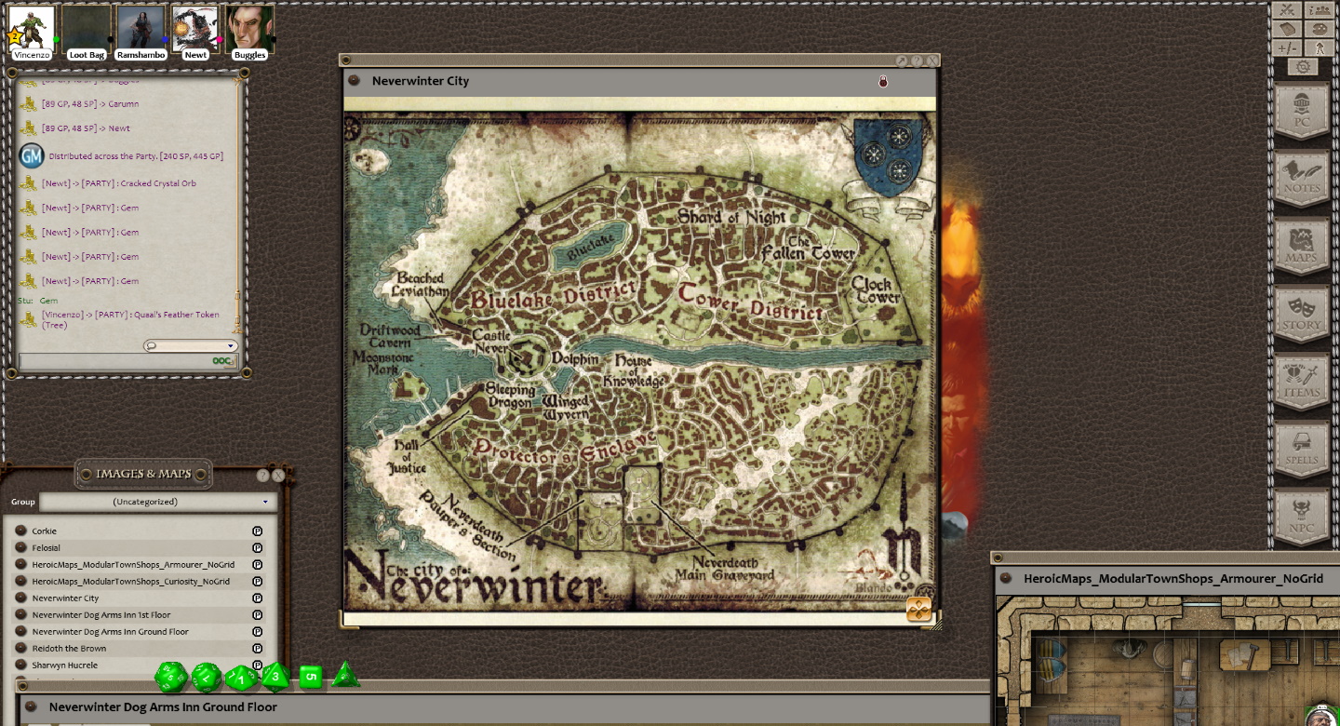The width and height of the screenshot is (1340, 726).
Task: Open the Spells sidebar button
Action: pyautogui.click(x=1302, y=450)
